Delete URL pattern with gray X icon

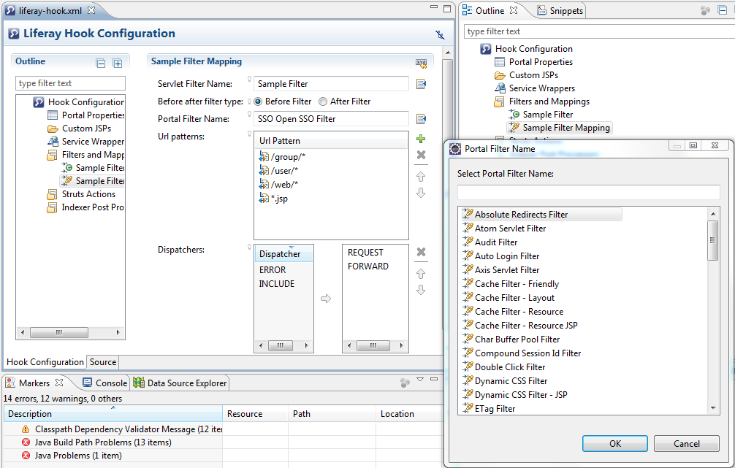click(421, 155)
